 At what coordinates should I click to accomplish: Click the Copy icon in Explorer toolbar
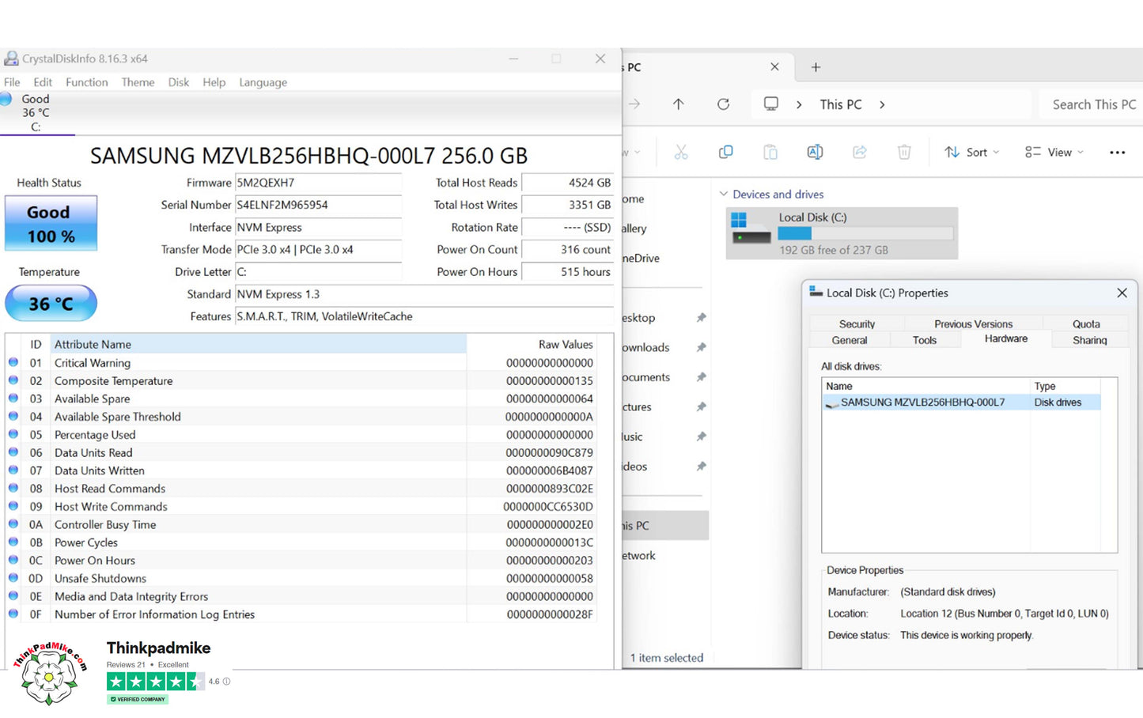pyautogui.click(x=725, y=152)
